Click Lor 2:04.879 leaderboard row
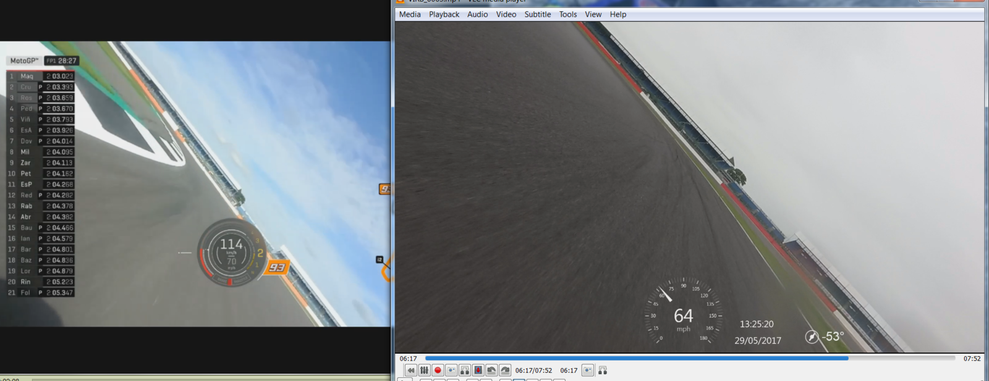Screen dimensions: 989x381 tap(41, 271)
